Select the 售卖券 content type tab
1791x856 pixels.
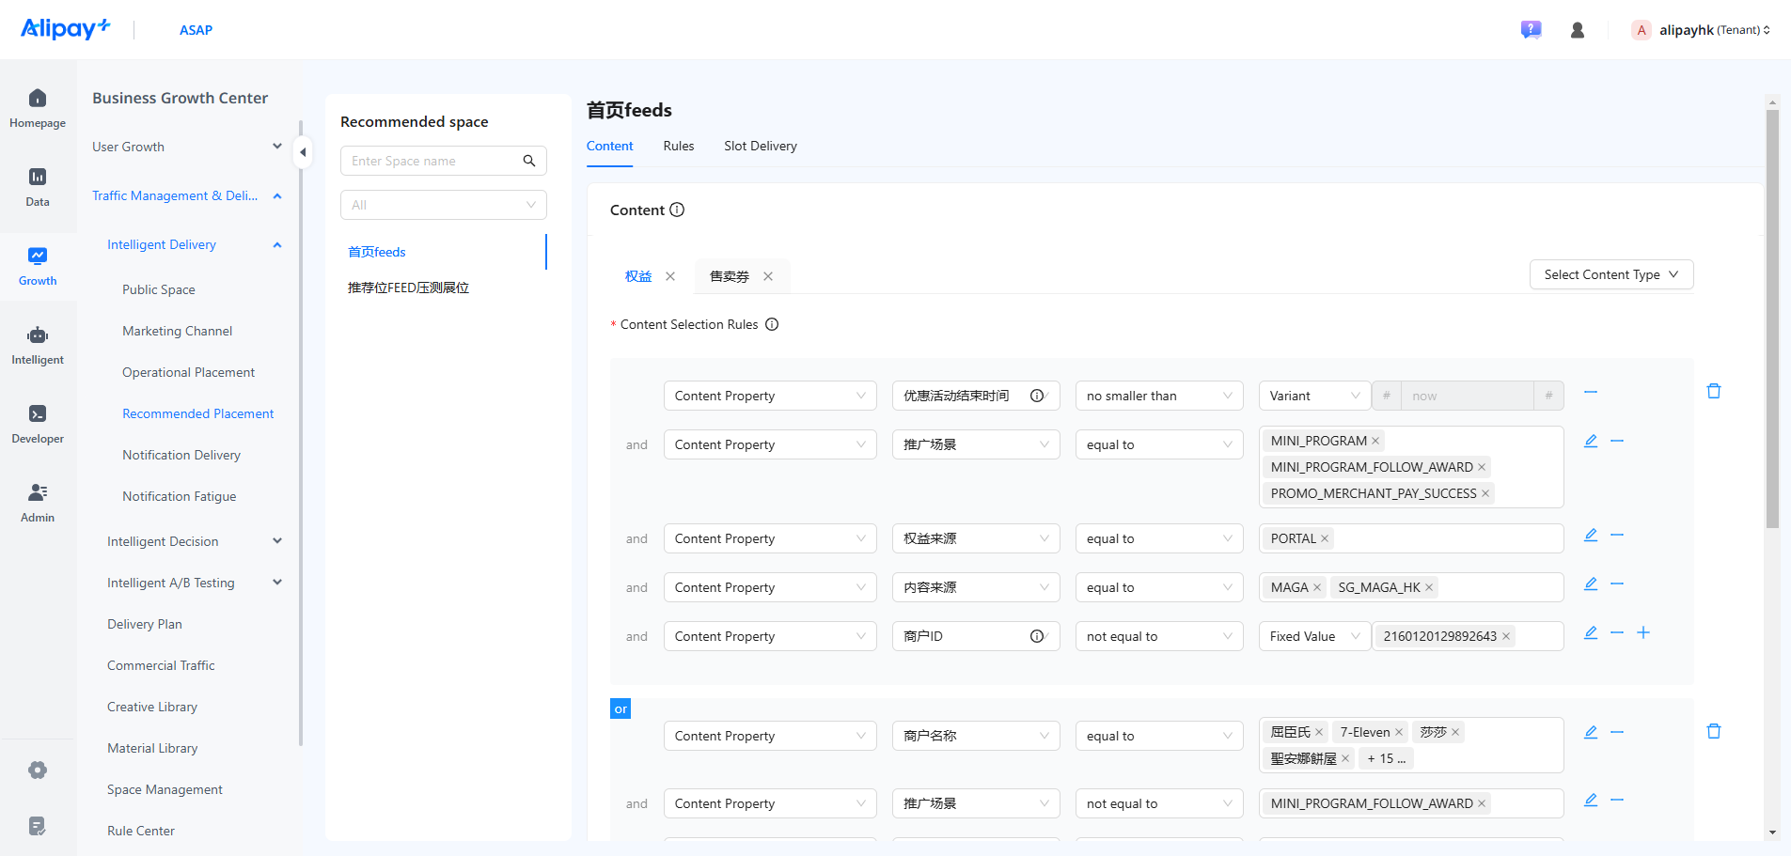point(730,276)
